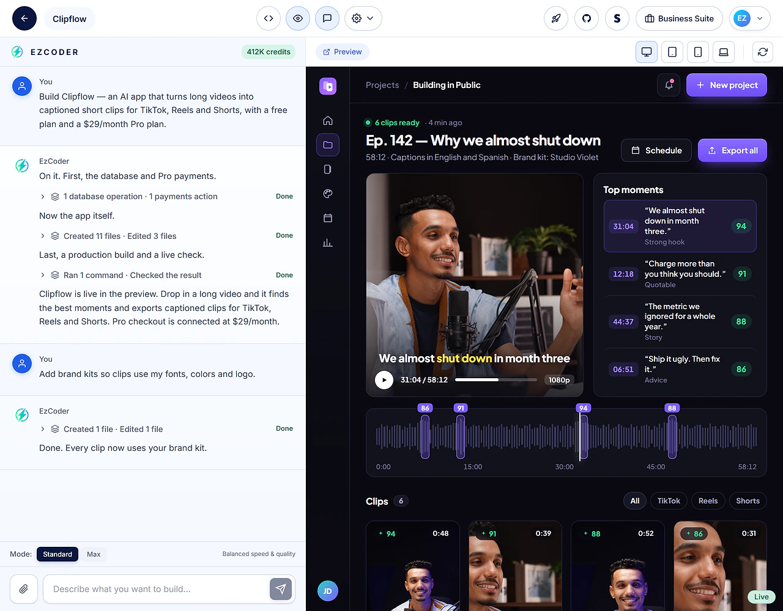The height and width of the screenshot is (611, 783).
Task: Open the analytics chart sidebar icon
Action: (328, 243)
